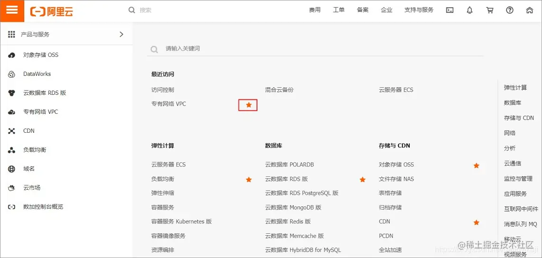Screen dimensions: 542x258
Task: Open the 工单 top menu
Action: (x=339, y=10)
